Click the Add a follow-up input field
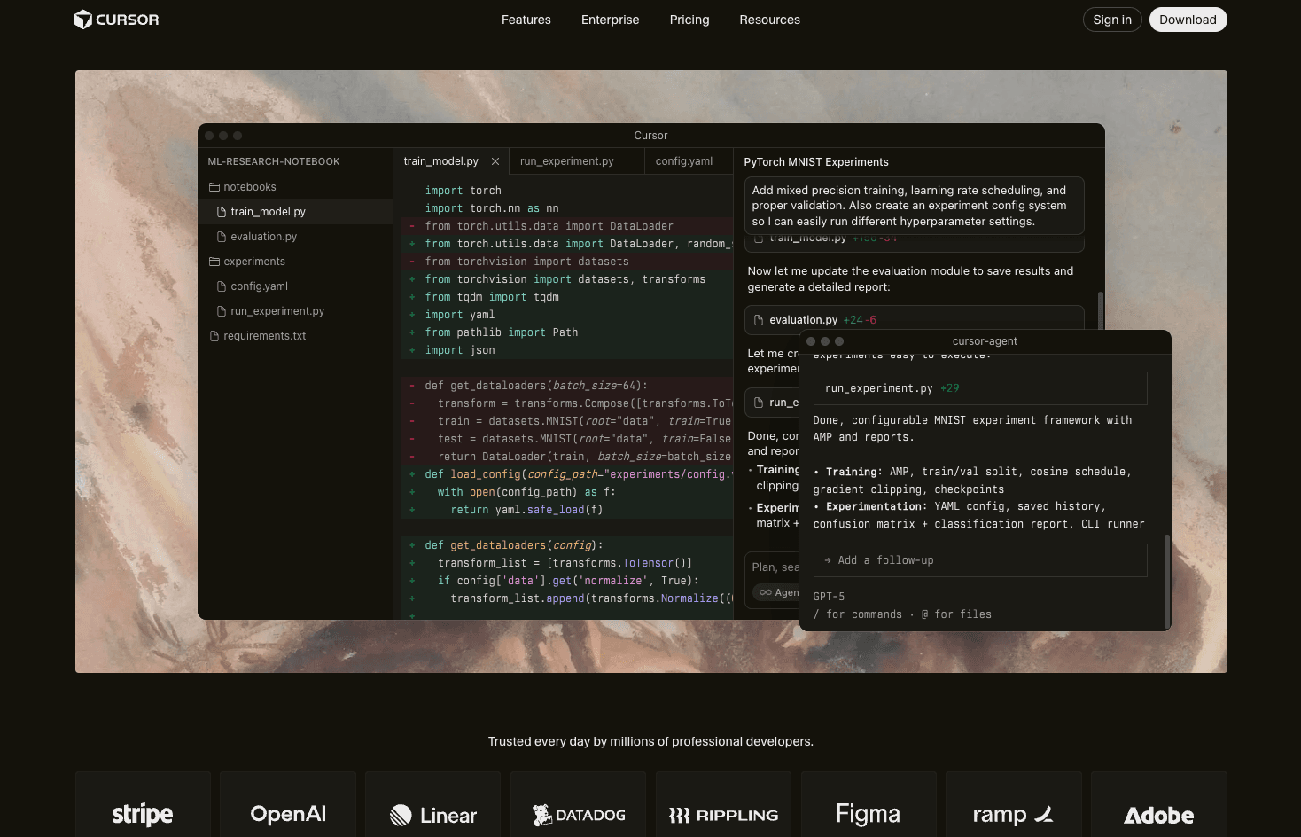Viewport: 1301px width, 837px height. coord(979,560)
